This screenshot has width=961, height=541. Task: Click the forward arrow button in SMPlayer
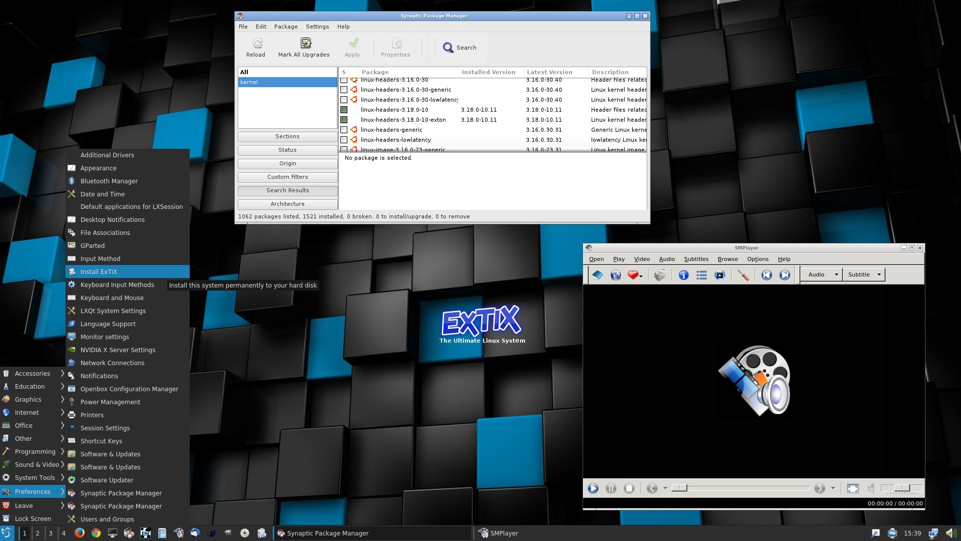click(x=819, y=488)
